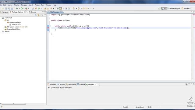Viewport: 195px width, 110px height.
Task: Switch to the Navigator tab
Action: pyautogui.click(x=4, y=12)
